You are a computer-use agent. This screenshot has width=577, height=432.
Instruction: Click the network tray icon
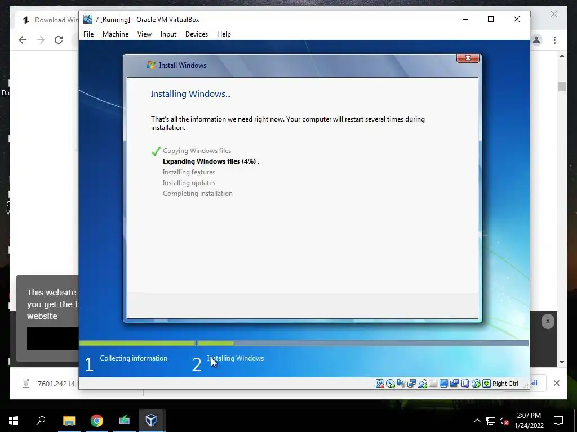(491, 421)
